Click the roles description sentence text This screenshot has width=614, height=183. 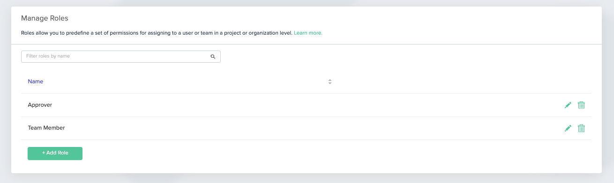click(157, 33)
